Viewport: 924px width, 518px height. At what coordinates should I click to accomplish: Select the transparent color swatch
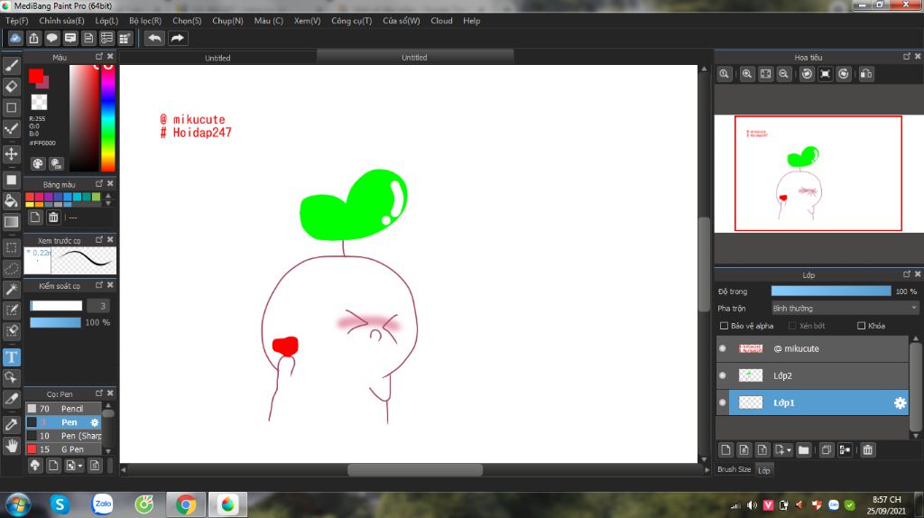point(39,102)
